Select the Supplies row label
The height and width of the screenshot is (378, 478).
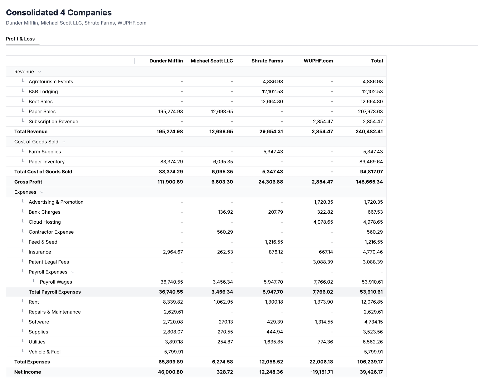[x=39, y=332]
